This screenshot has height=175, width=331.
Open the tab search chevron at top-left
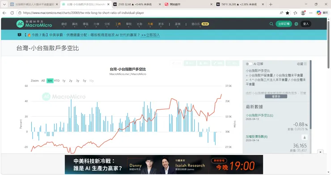click(4, 4)
